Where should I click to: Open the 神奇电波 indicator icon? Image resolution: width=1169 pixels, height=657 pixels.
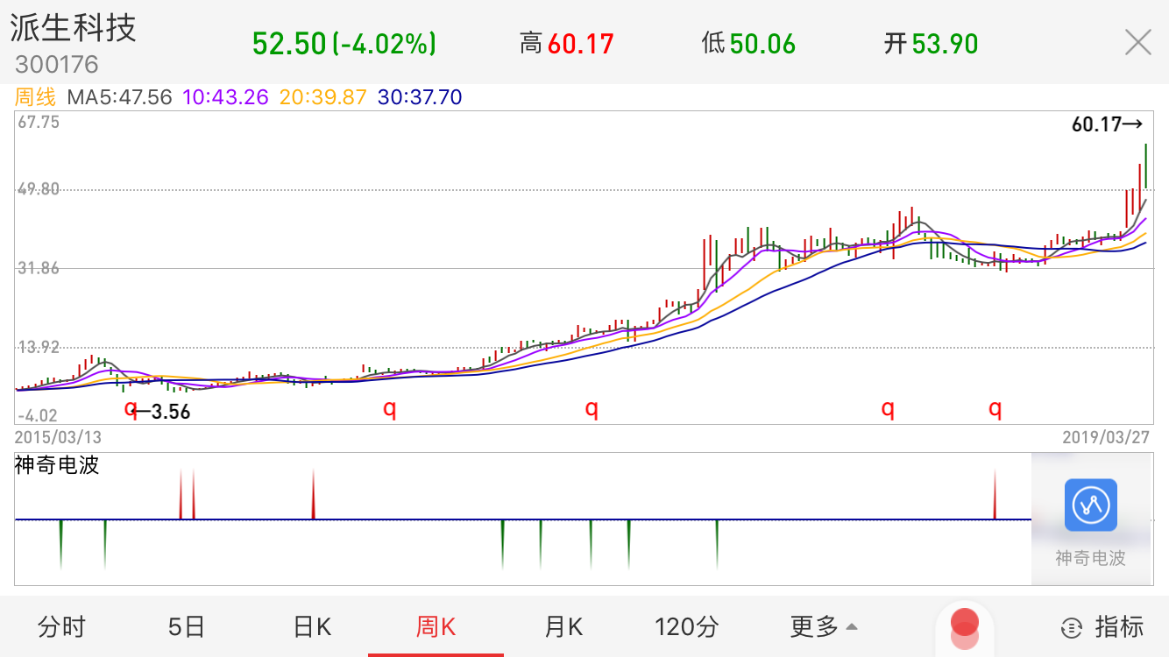click(x=1090, y=505)
